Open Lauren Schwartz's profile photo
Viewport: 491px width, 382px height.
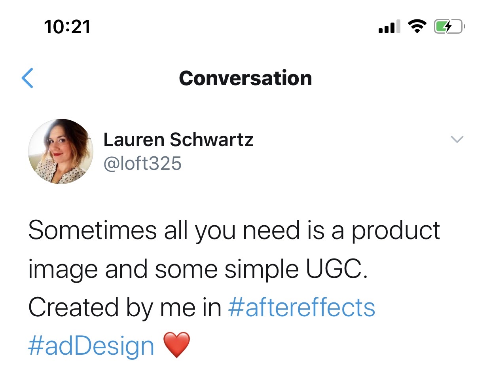click(x=61, y=151)
